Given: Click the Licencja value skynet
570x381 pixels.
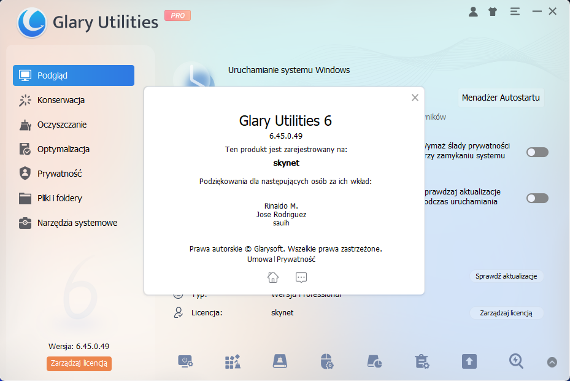Looking at the screenshot, I should click(282, 313).
